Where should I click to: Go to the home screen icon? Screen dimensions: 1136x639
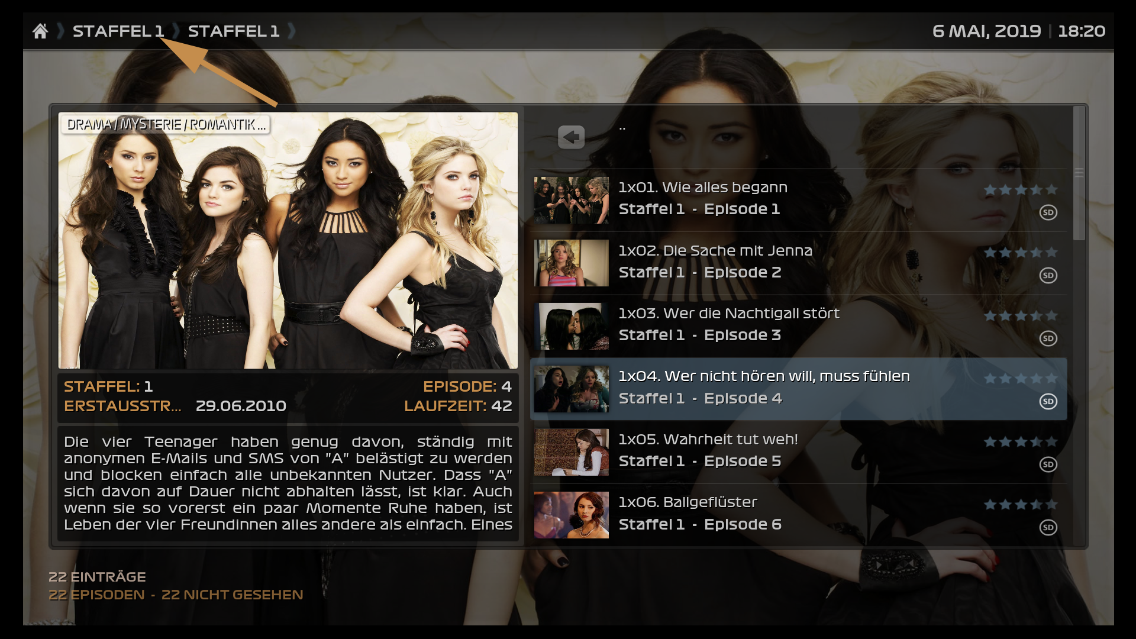[x=40, y=31]
